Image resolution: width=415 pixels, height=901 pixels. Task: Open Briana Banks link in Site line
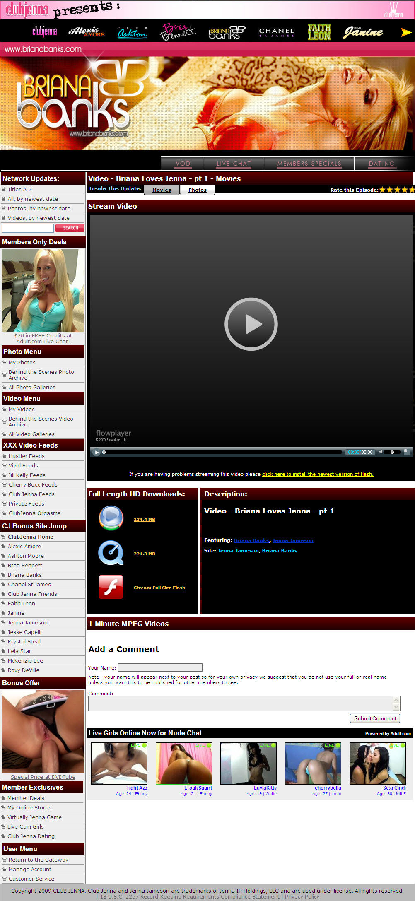280,551
